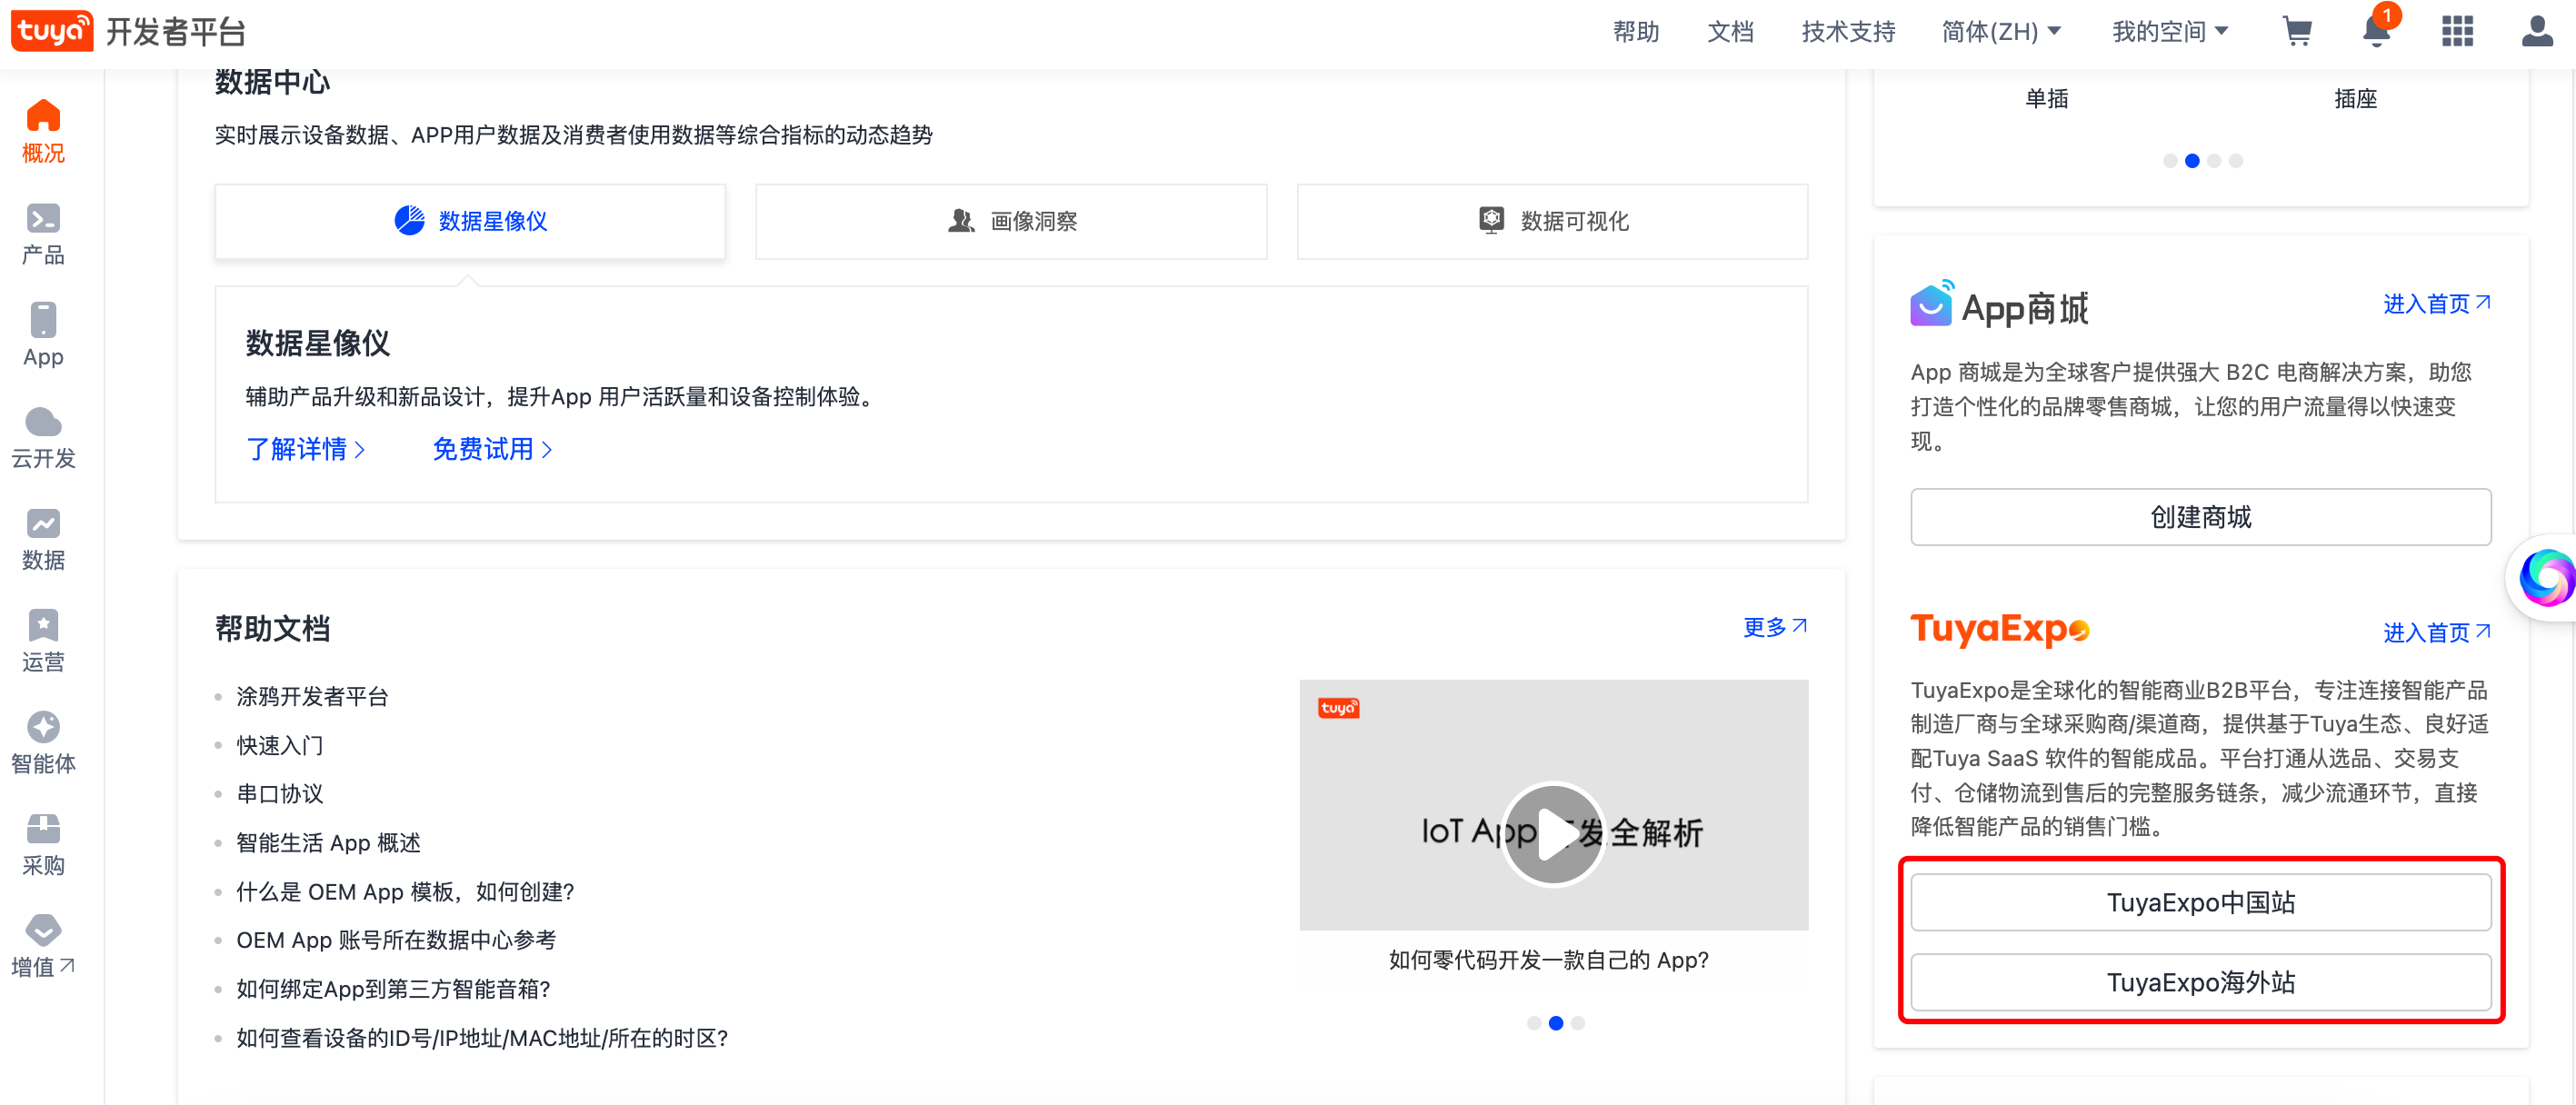Open the apps grid menu icon
Viewport: 2576px width, 1105px height.
tap(2457, 31)
